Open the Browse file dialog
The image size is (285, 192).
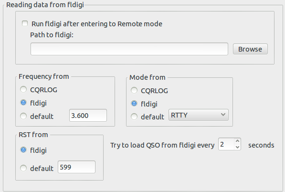coord(250,49)
